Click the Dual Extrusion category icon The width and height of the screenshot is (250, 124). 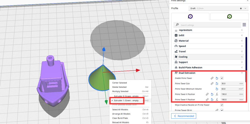click(x=176, y=73)
